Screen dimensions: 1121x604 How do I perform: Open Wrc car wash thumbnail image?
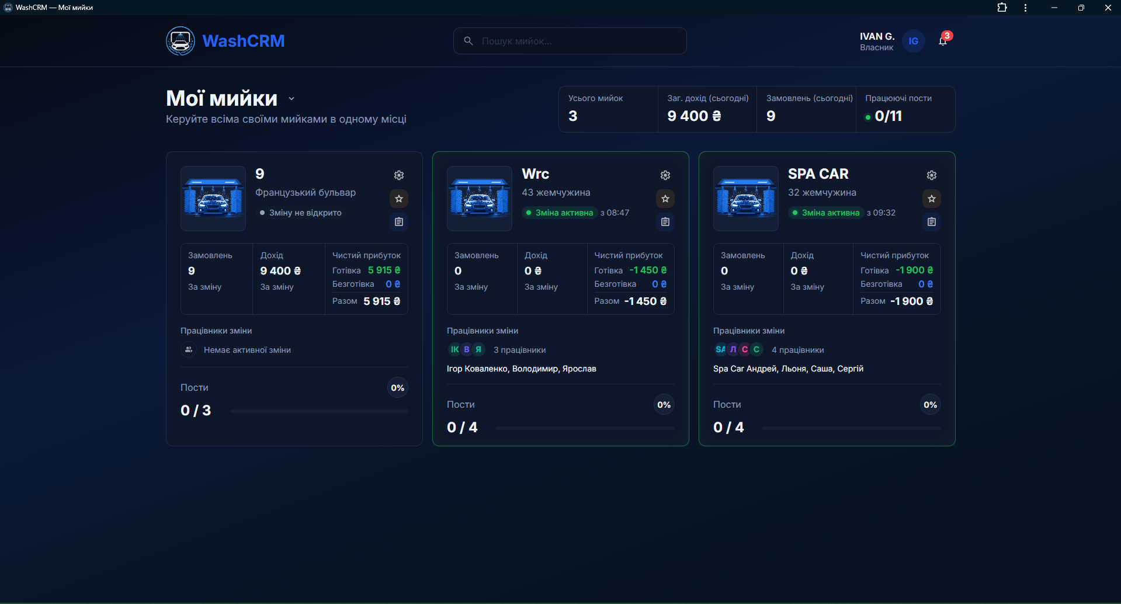tap(480, 199)
